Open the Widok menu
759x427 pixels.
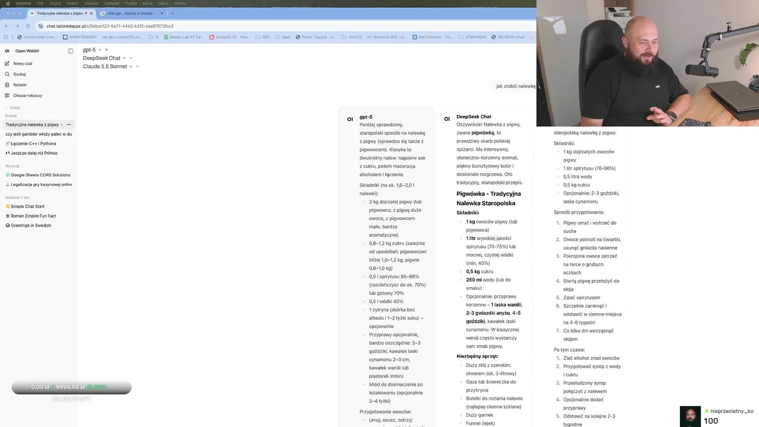72,3
